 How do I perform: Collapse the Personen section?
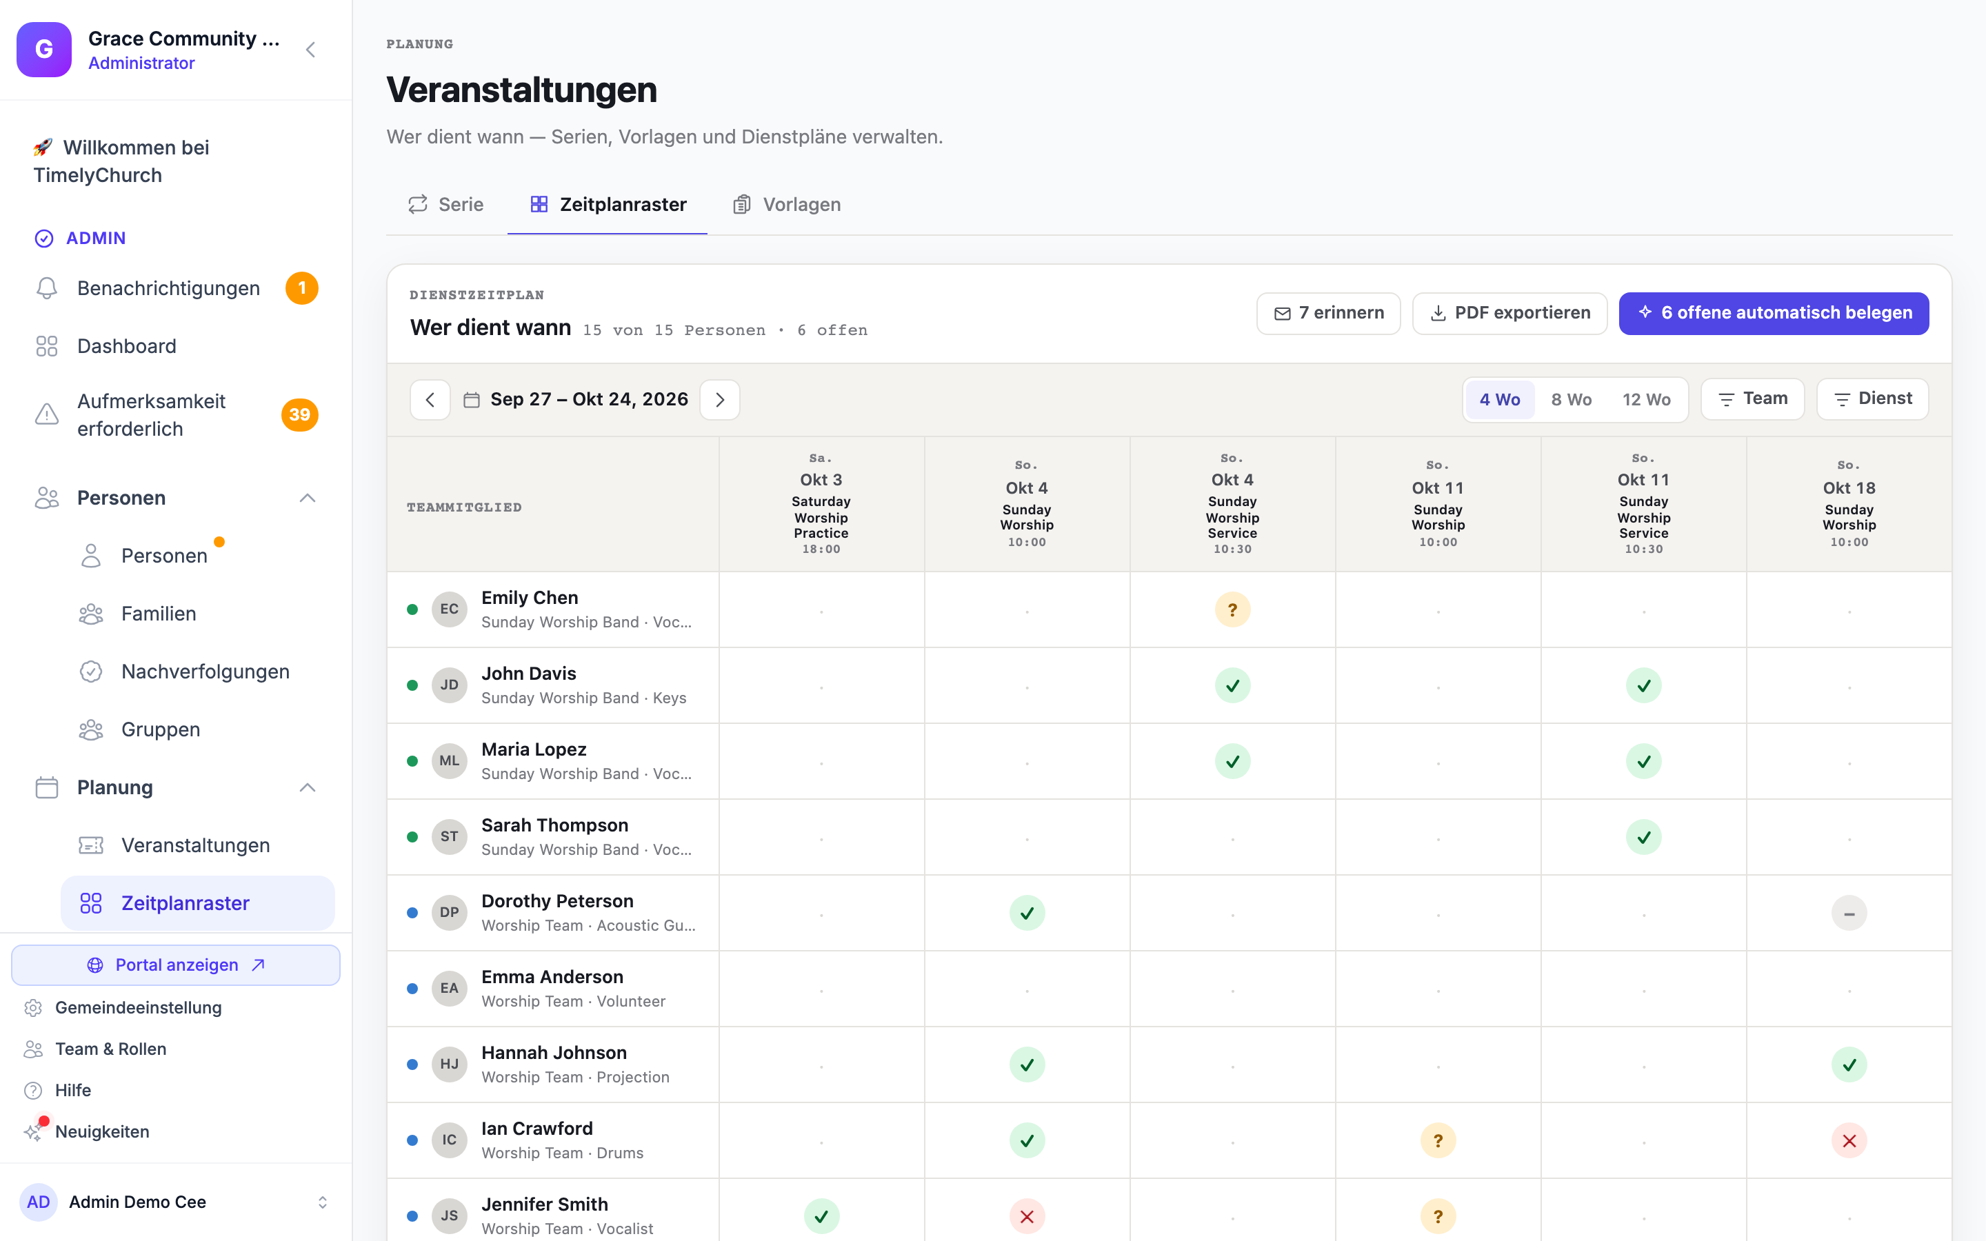pos(308,498)
